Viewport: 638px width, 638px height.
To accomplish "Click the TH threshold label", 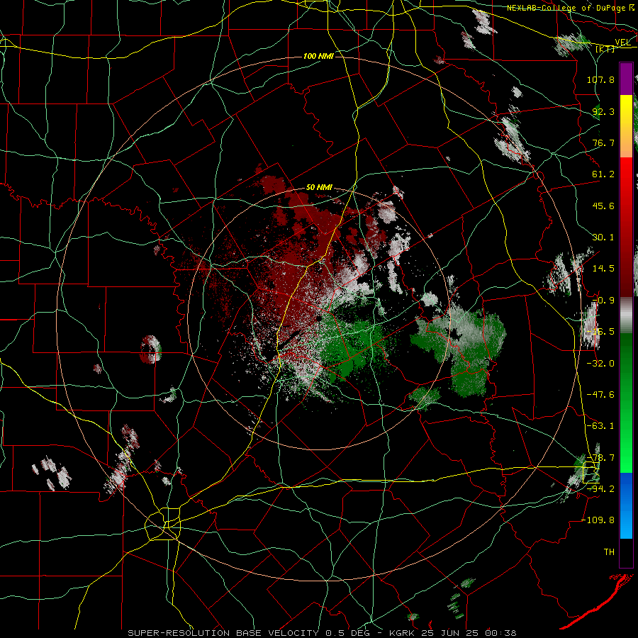I will [x=609, y=552].
